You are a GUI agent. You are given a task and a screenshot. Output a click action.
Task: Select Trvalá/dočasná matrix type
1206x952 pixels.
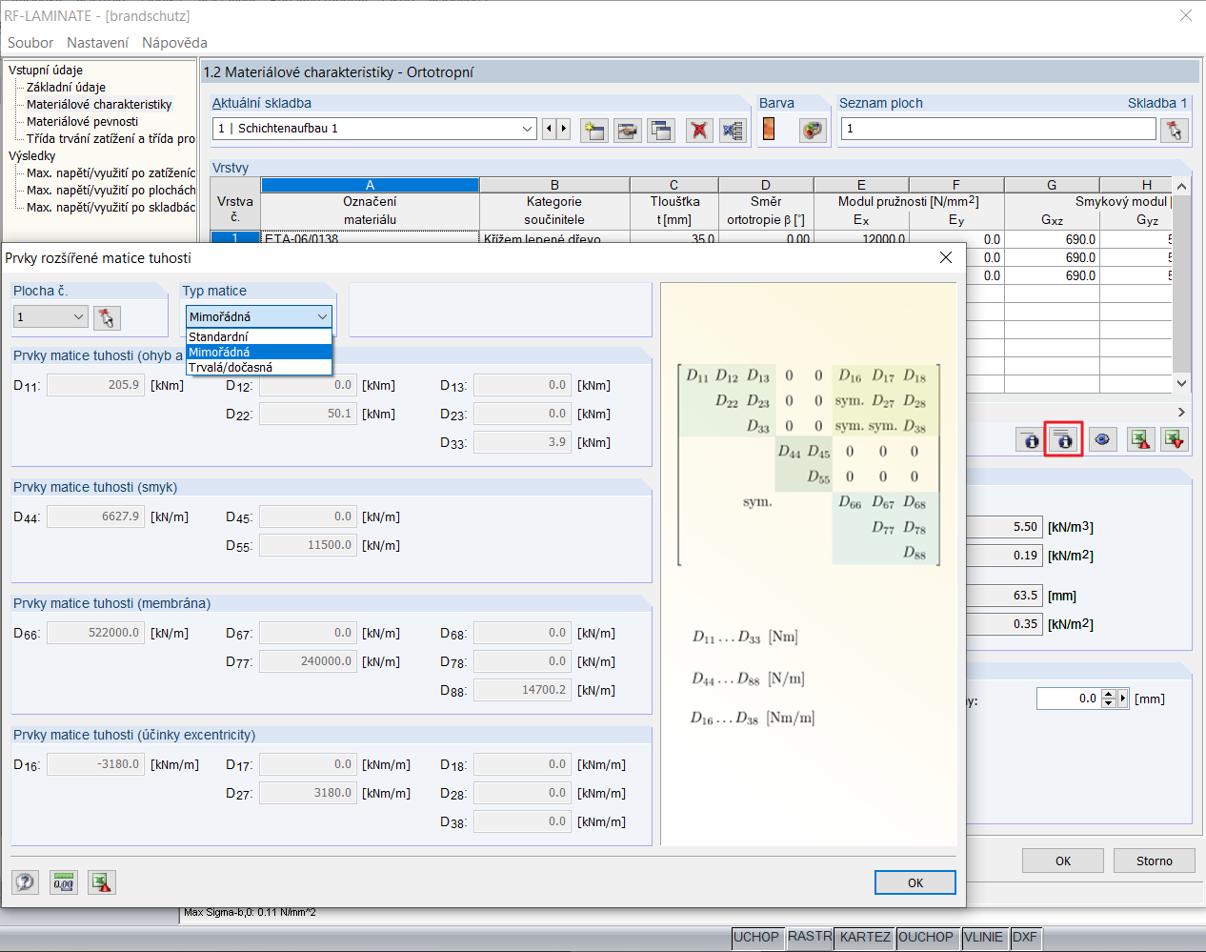coord(259,367)
